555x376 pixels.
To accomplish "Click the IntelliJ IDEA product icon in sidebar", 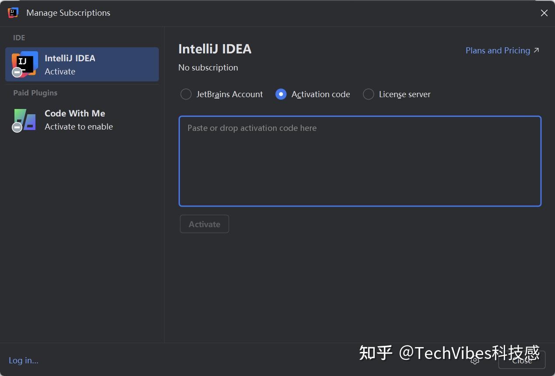I will coord(25,64).
